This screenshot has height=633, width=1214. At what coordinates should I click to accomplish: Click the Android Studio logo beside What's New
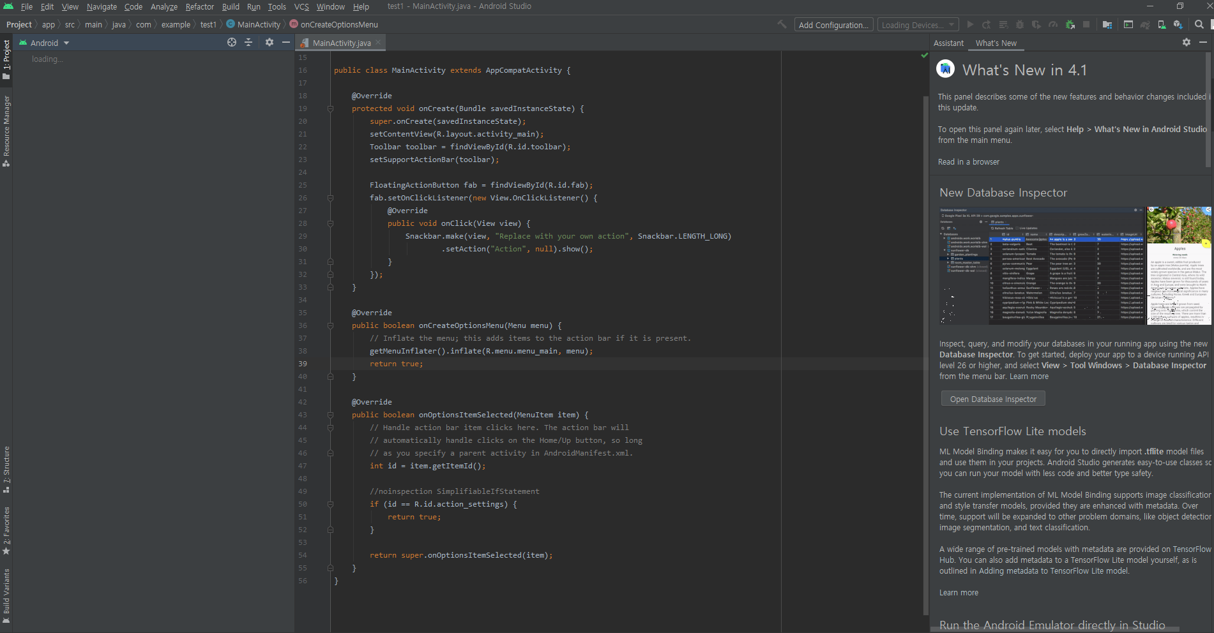[946, 68]
